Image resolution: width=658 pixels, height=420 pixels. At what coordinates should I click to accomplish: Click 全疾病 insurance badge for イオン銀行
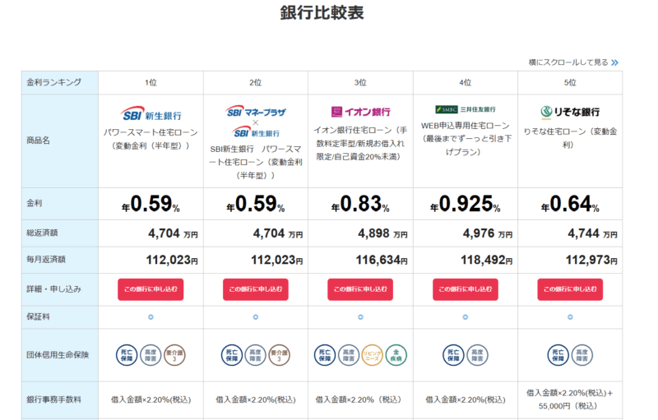pos(396,354)
